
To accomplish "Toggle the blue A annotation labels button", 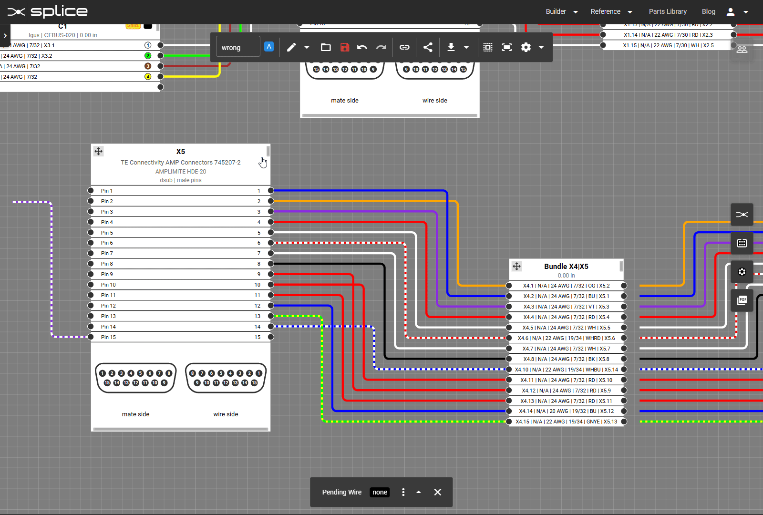I will pyautogui.click(x=269, y=46).
